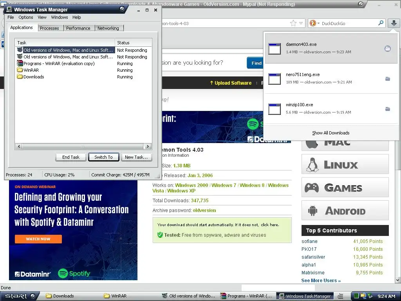Switch to Programs - WinRAR taskbar item
This screenshot has height=301, width=401.
pos(247,296)
